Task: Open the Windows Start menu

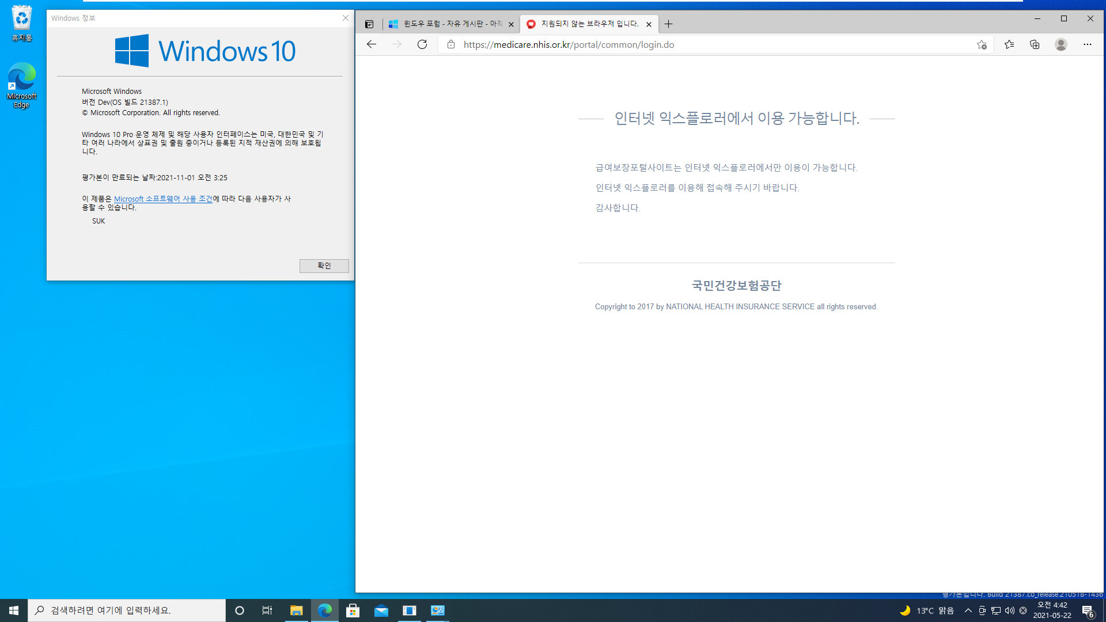Action: coord(14,610)
